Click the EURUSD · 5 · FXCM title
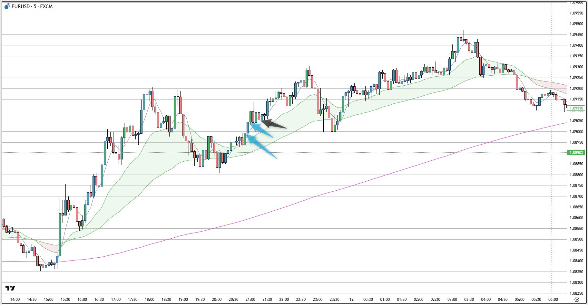The width and height of the screenshot is (588, 305). (32, 6)
